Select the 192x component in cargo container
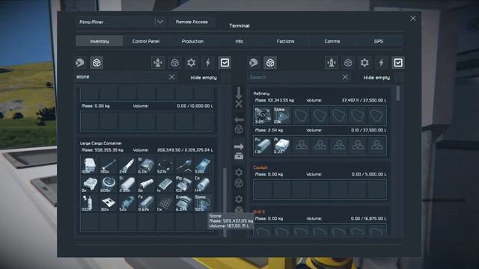The width and height of the screenshot is (479, 269). (x=108, y=166)
